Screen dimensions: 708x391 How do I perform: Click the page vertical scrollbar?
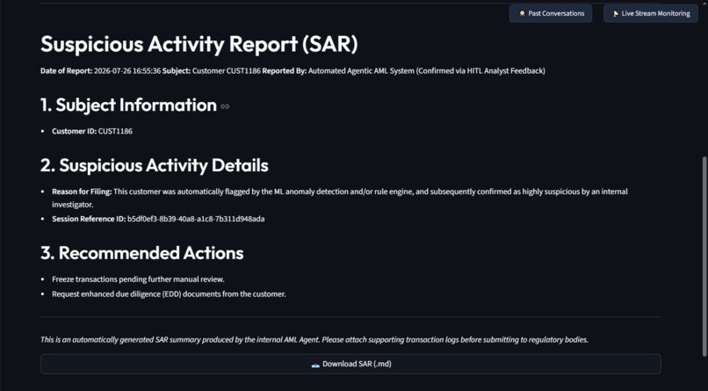(704, 257)
